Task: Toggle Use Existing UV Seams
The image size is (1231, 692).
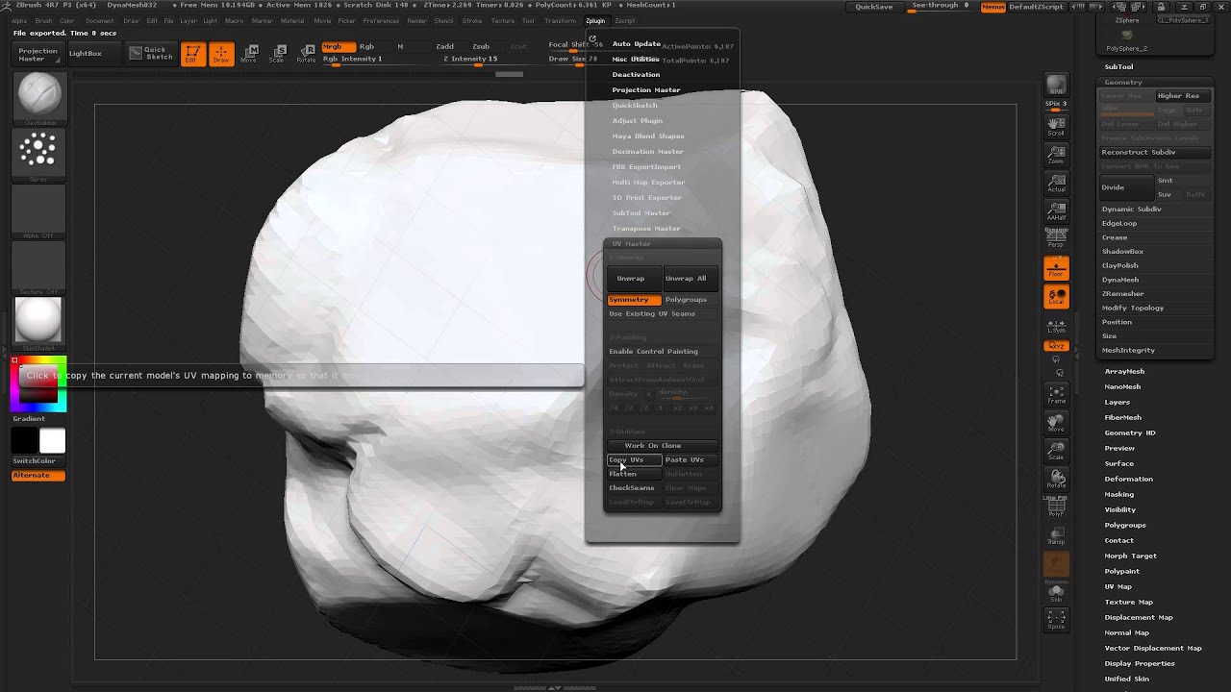Action: click(662, 314)
